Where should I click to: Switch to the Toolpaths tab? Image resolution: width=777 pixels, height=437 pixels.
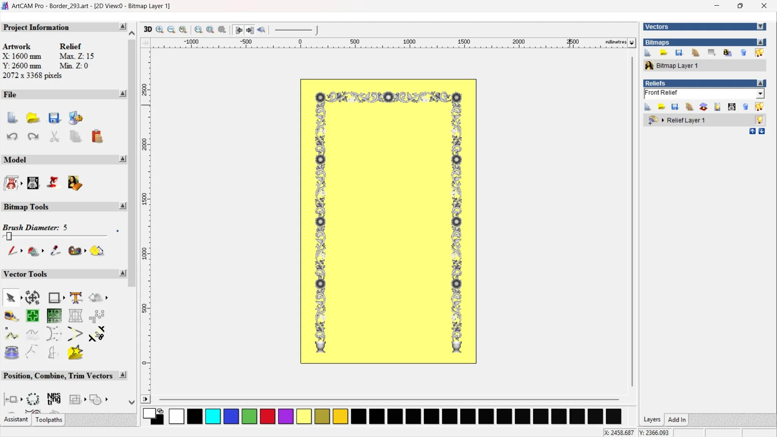pos(49,420)
